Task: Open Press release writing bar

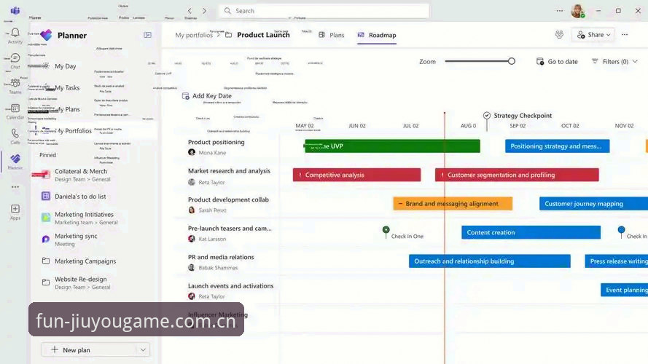Action: (616, 261)
